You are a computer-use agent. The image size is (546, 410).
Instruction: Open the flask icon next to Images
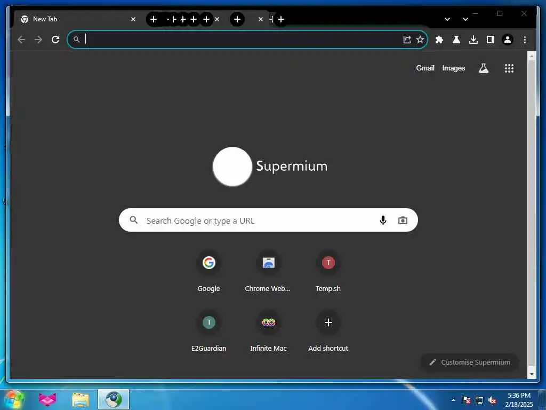tap(483, 68)
